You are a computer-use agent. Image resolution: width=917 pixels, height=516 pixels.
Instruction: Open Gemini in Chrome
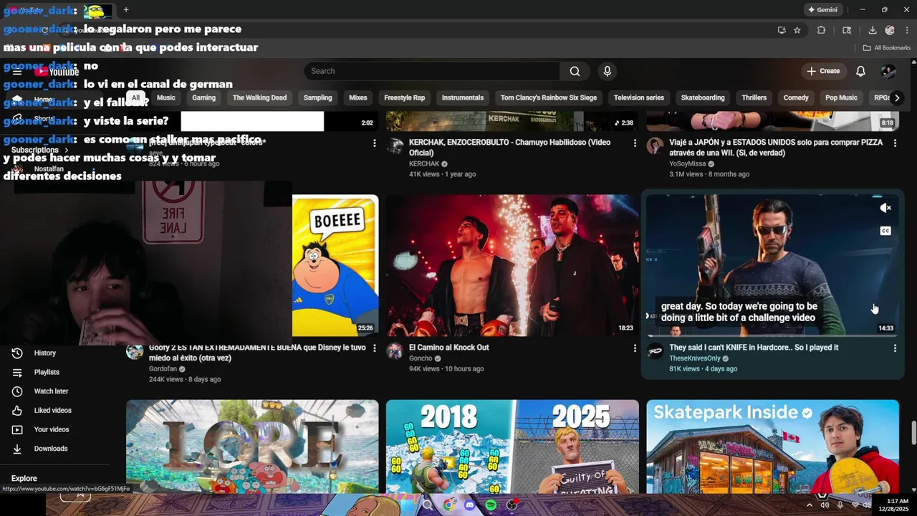pyautogui.click(x=822, y=10)
